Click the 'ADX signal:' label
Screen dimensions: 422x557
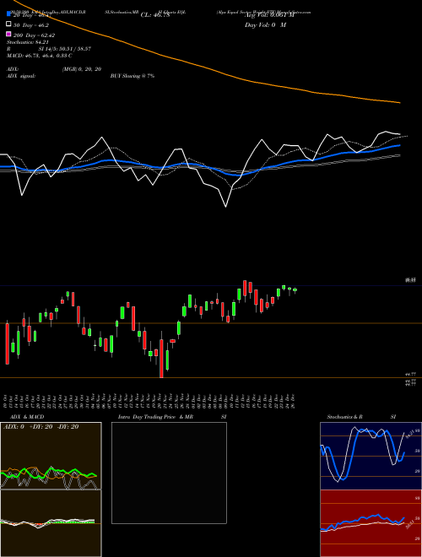coord(21,76)
